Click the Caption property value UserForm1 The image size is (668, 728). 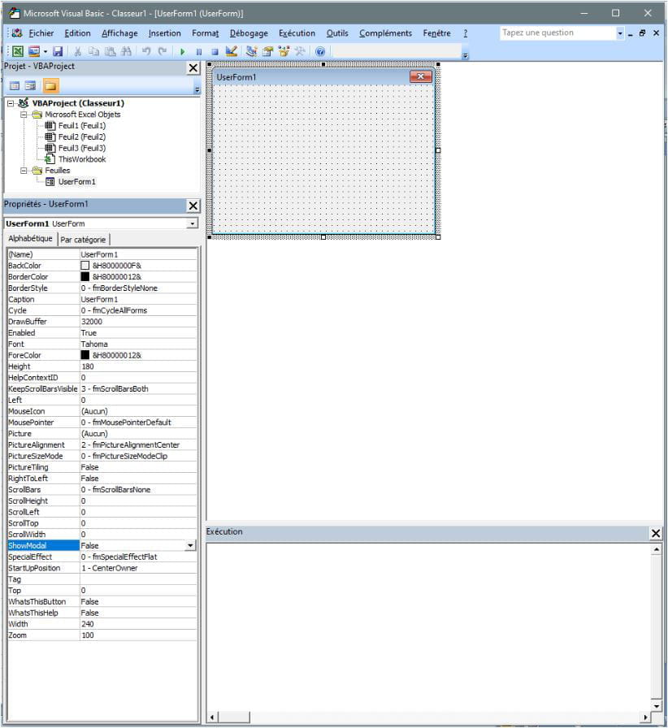click(138, 300)
